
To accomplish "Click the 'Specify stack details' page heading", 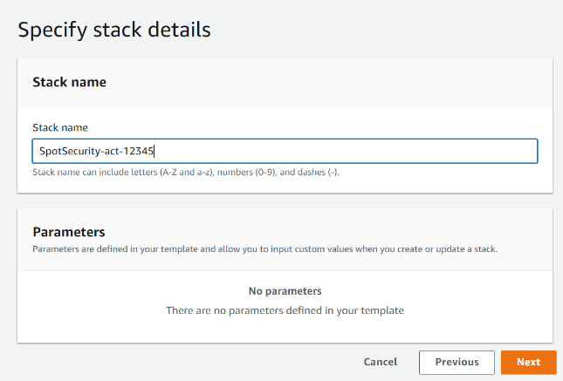I will 114,29.
